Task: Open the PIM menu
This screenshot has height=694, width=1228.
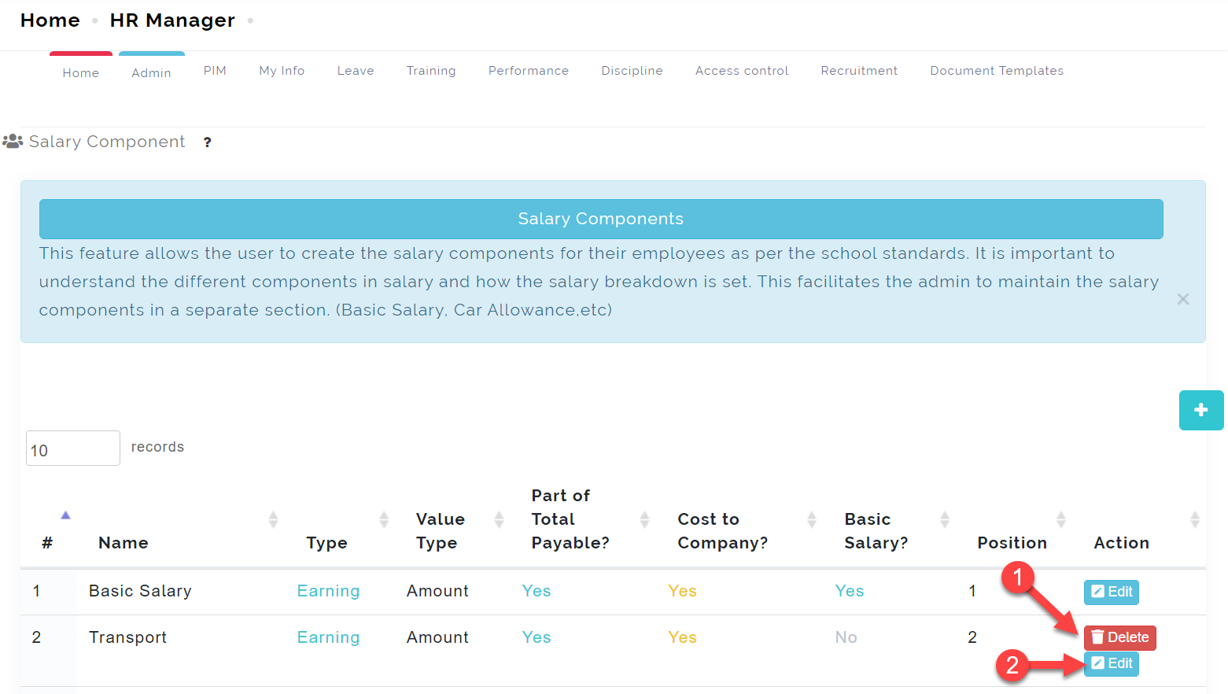Action: (215, 71)
